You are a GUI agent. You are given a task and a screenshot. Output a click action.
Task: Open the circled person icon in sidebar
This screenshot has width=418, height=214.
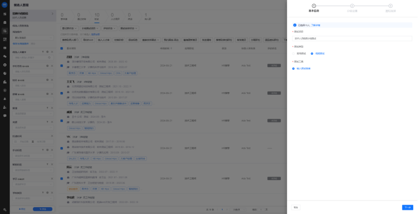coord(5,91)
